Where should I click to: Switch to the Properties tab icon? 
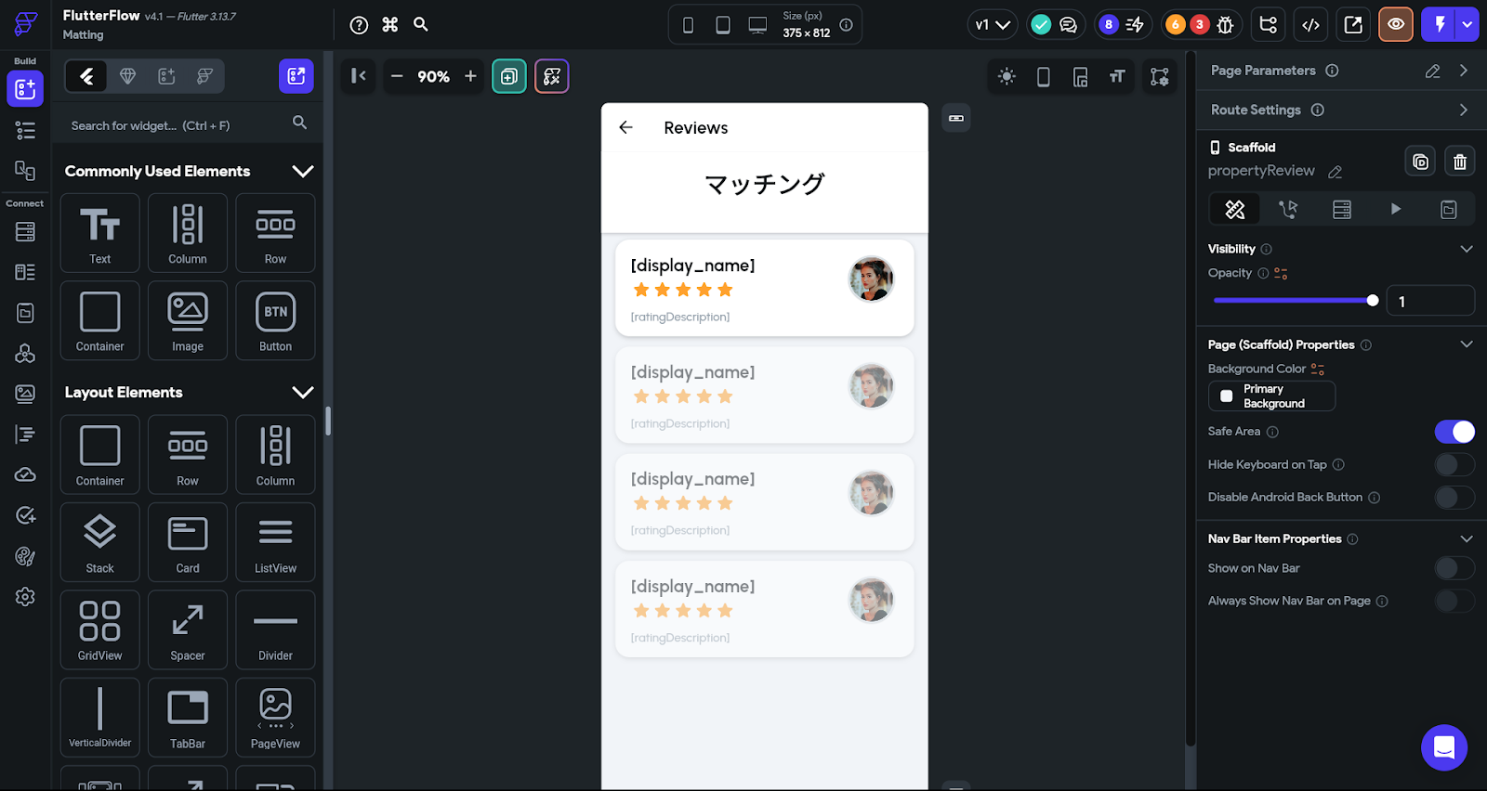coord(1235,210)
